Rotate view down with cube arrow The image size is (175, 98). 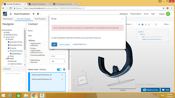83,89
